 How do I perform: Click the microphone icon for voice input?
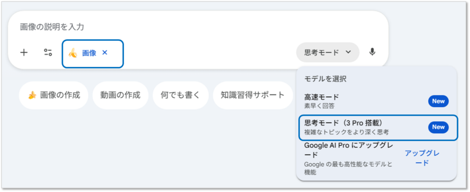pyautogui.click(x=372, y=52)
